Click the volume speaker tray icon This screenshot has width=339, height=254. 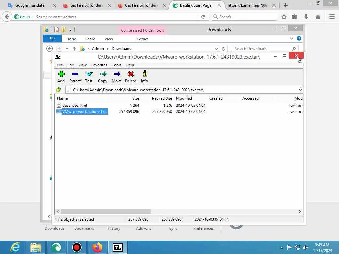(305, 247)
